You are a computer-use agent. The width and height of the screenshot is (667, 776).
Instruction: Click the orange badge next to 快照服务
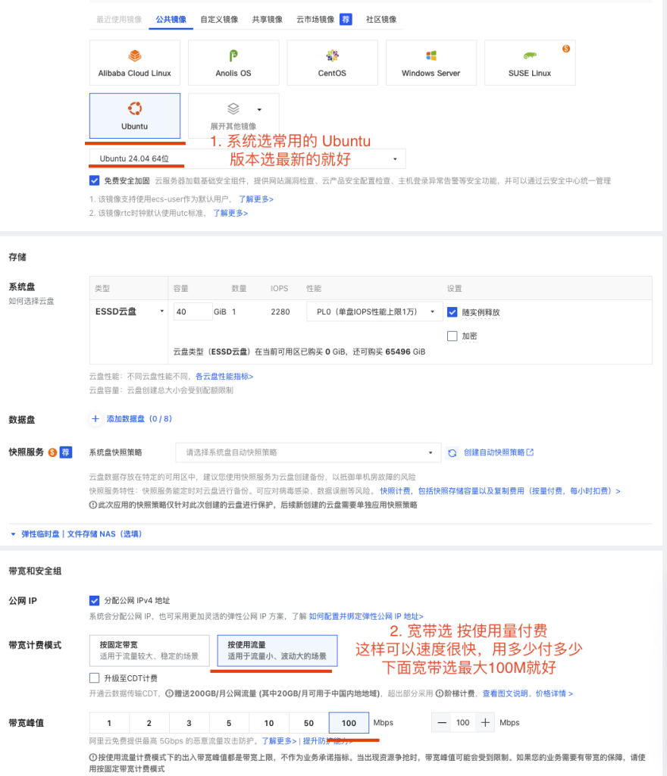pyautogui.click(x=52, y=452)
